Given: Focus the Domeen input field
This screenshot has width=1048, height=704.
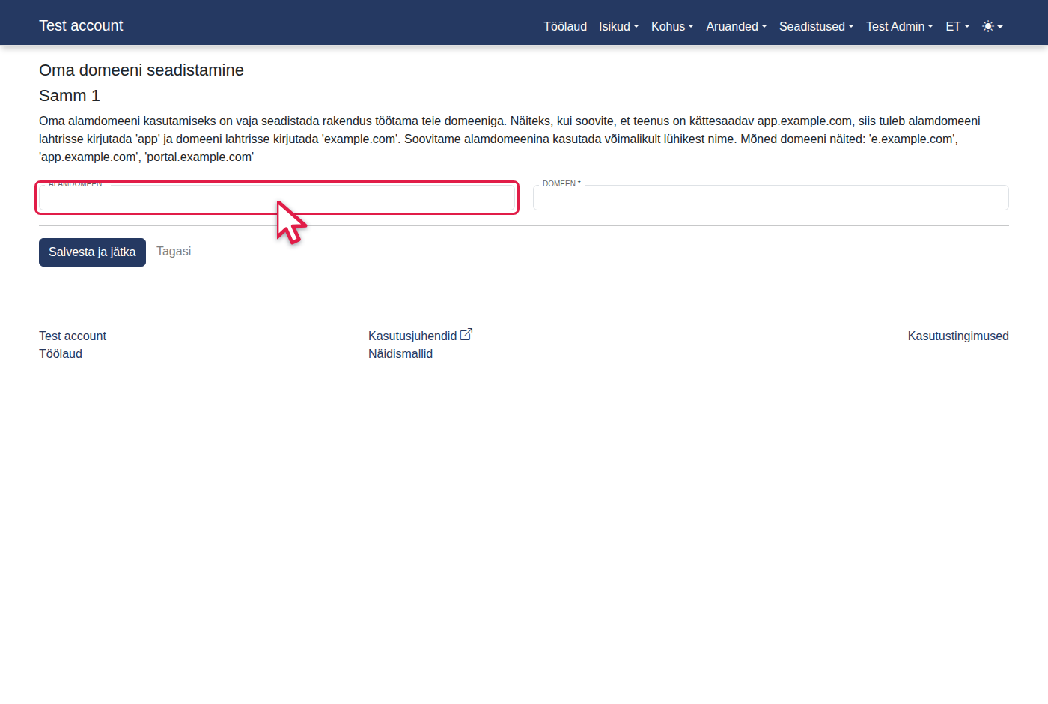Looking at the screenshot, I should (x=771, y=198).
